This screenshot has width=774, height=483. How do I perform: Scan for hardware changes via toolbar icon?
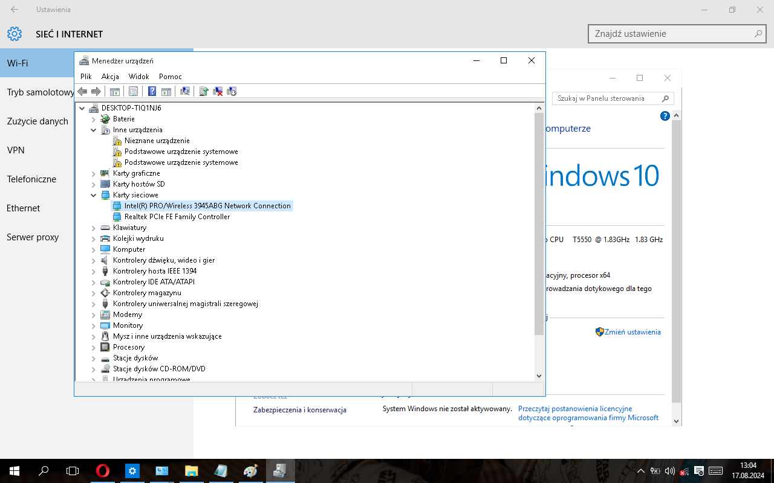click(185, 91)
